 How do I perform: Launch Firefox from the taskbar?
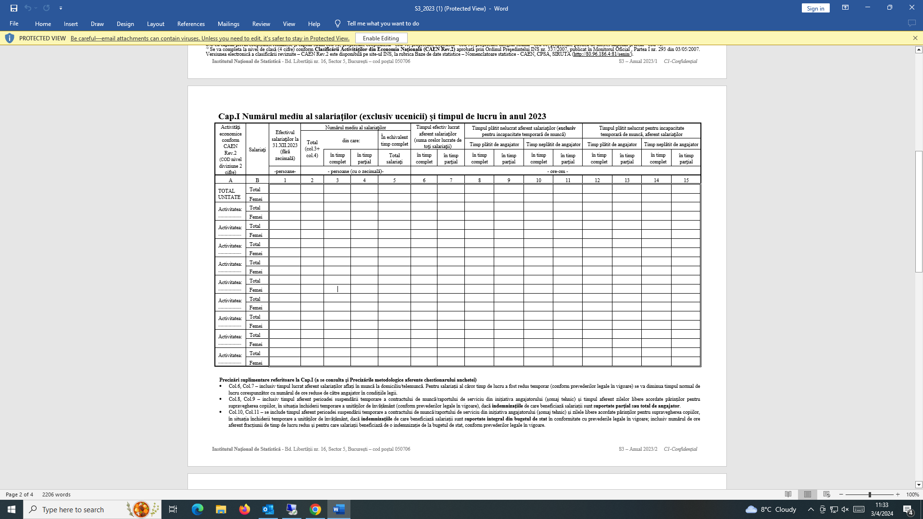245,509
